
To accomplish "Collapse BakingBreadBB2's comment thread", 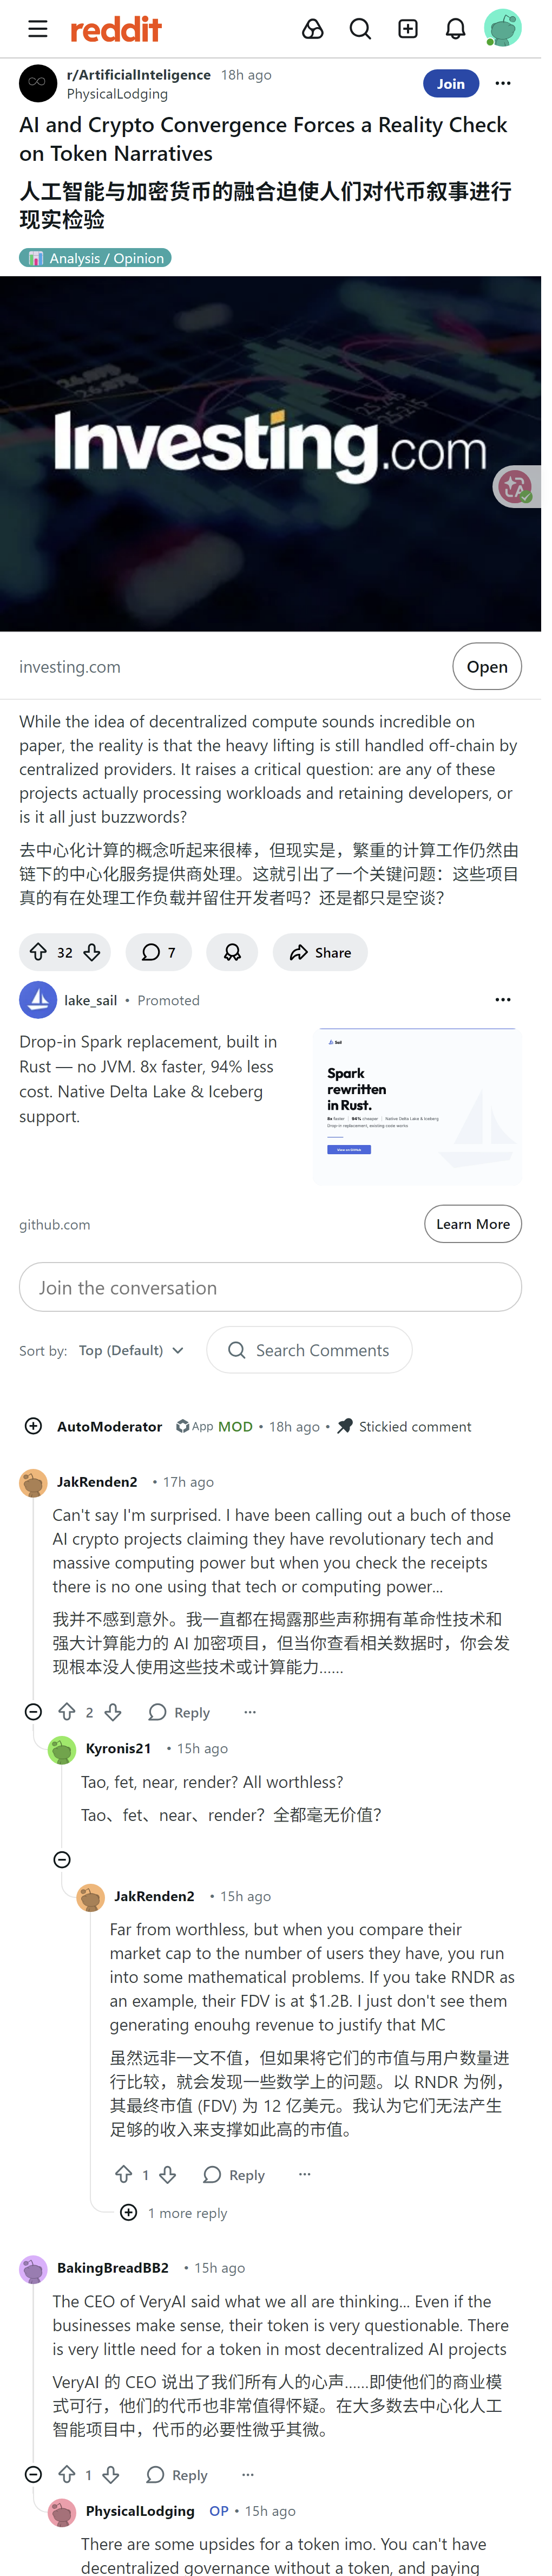I will [33, 2475].
